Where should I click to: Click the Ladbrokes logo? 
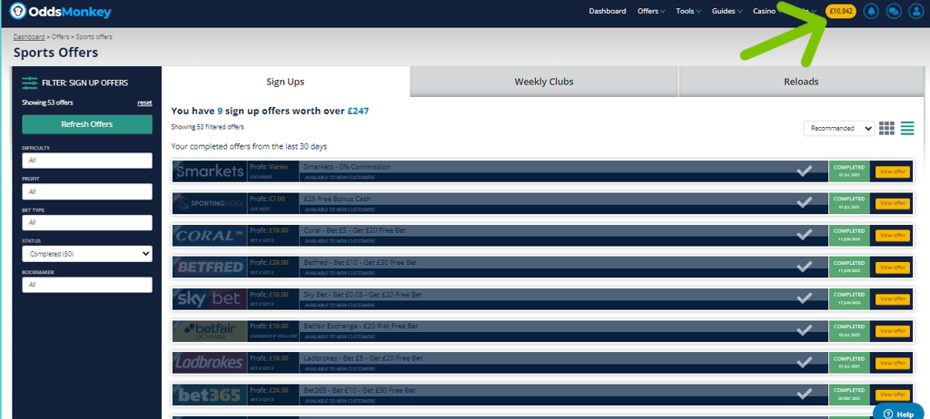(x=210, y=363)
